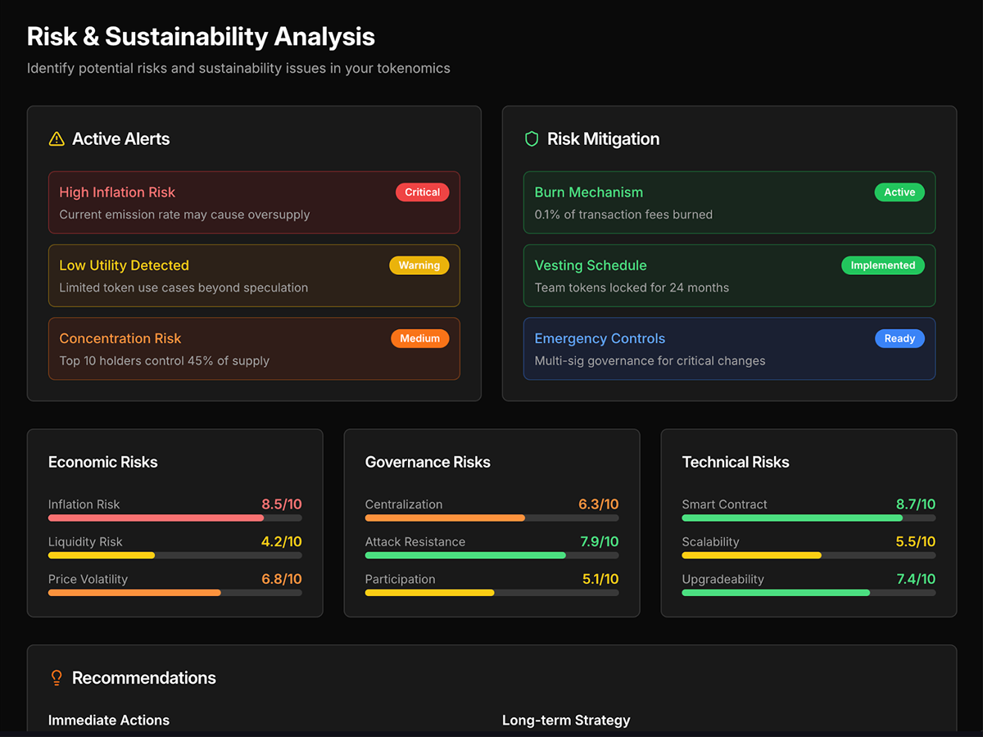Click the Participation progress bar

[x=492, y=592]
